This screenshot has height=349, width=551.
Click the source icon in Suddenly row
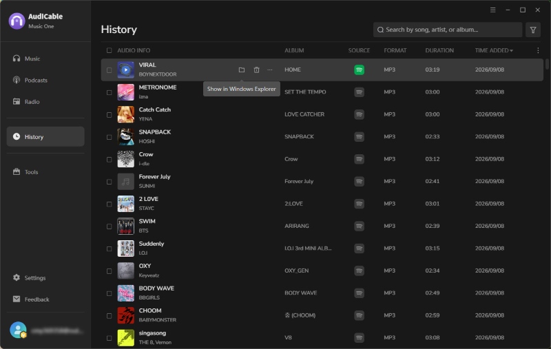(359, 248)
